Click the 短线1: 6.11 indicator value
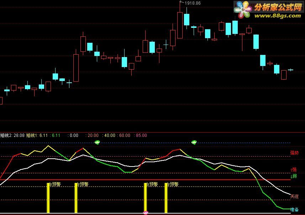 37,135
